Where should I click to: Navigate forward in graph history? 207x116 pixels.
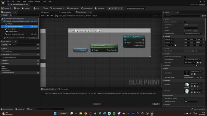pos(52,16)
